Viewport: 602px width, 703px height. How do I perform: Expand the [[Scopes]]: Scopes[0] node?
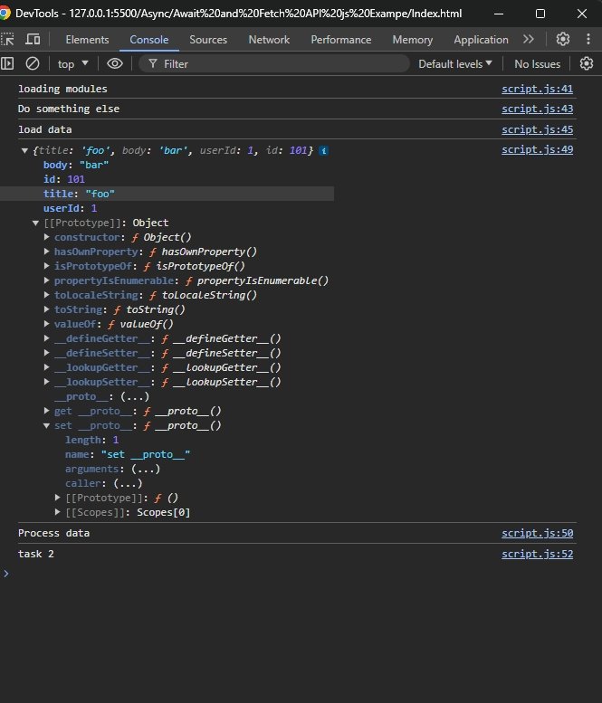point(57,512)
